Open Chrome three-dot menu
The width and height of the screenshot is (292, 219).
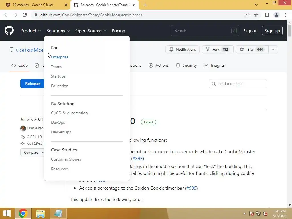286,15
